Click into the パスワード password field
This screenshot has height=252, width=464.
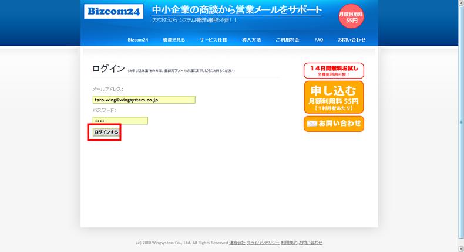[x=120, y=121]
